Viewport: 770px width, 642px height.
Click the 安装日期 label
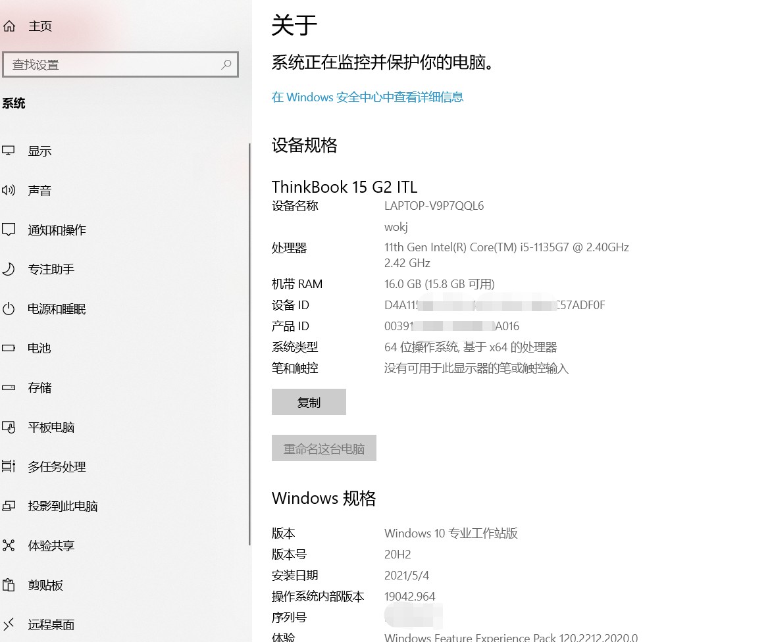[295, 576]
